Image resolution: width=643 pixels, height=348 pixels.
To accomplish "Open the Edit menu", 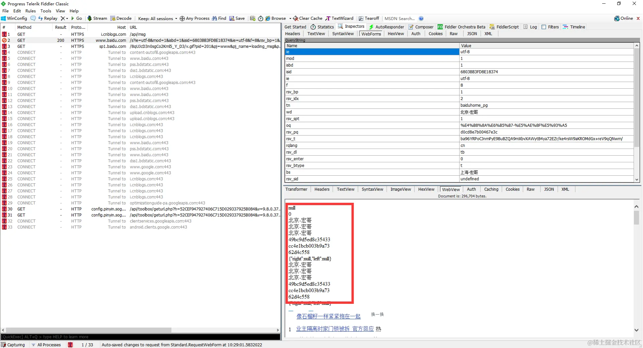I will click(x=17, y=11).
